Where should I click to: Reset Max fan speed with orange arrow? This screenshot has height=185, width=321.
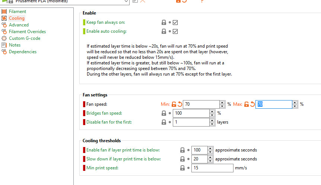(x=252, y=104)
